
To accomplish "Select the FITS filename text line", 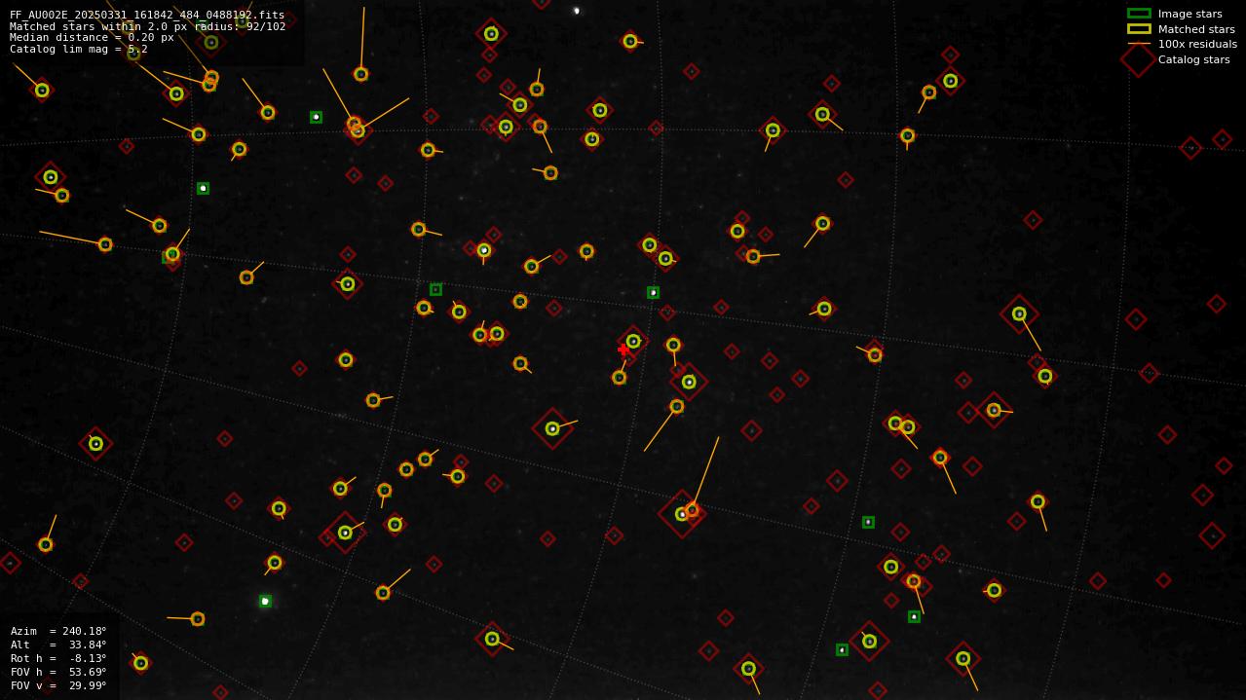I will [147, 15].
